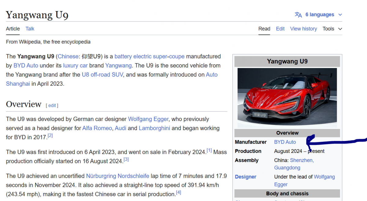Open BYD Auto link in intro paragraph
This screenshot has height=201, width=367.
click(26, 66)
